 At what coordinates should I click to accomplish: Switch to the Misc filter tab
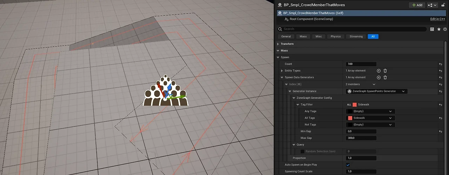click(x=319, y=36)
